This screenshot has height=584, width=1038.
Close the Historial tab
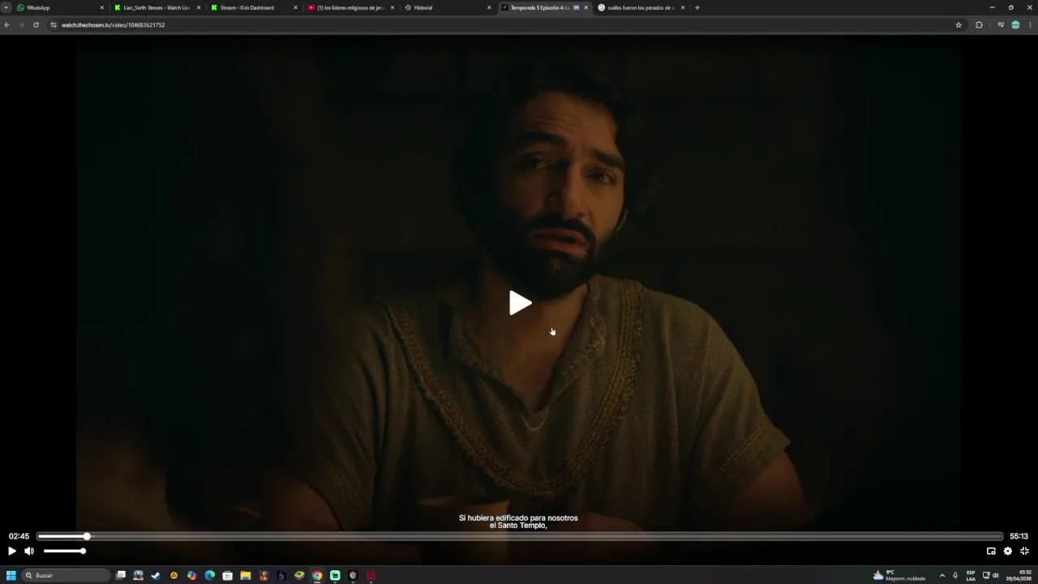click(489, 7)
